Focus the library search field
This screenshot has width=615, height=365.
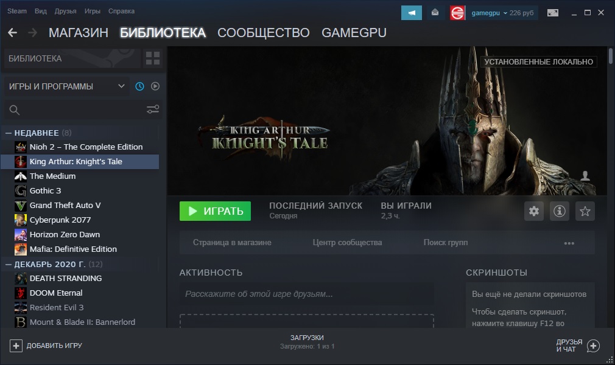[83, 109]
